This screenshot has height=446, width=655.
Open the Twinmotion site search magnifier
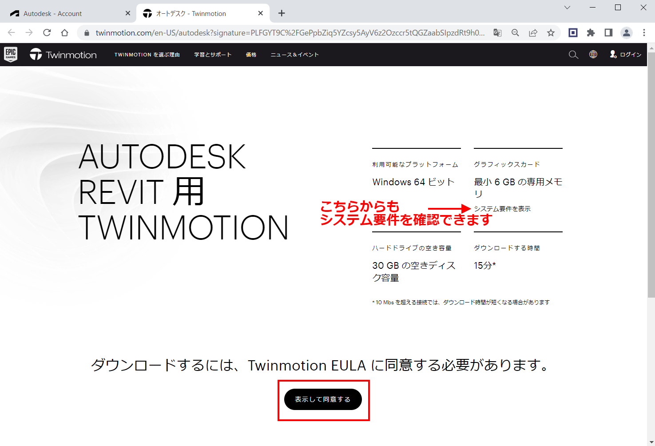click(x=573, y=54)
